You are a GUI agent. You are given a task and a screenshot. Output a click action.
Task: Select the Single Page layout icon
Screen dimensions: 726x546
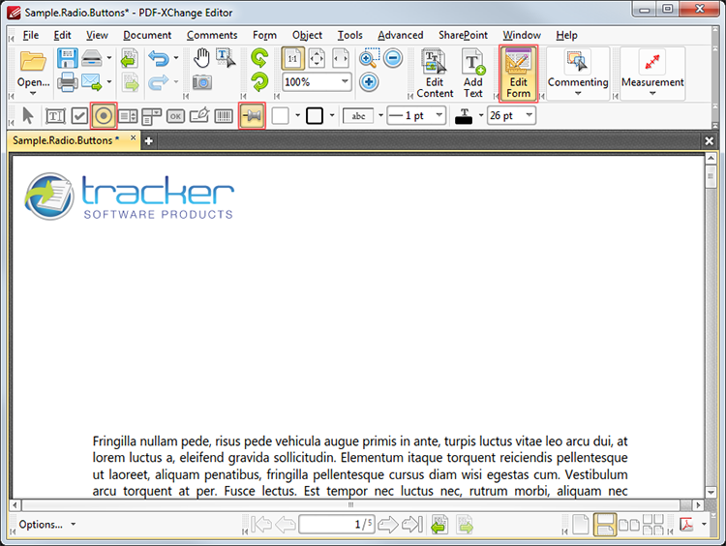coord(581,525)
